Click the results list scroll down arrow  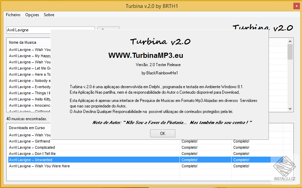[x=290, y=109]
